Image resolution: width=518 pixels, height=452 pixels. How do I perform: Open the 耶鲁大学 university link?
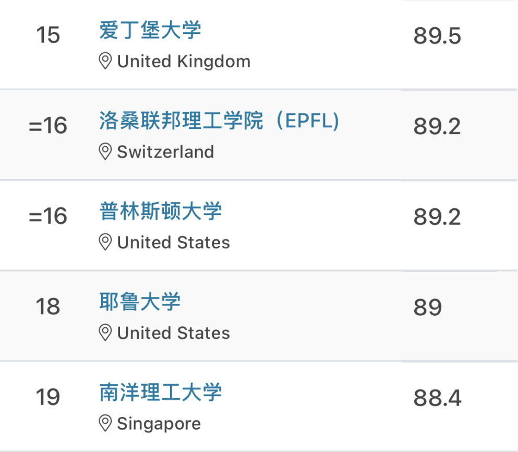pyautogui.click(x=140, y=302)
